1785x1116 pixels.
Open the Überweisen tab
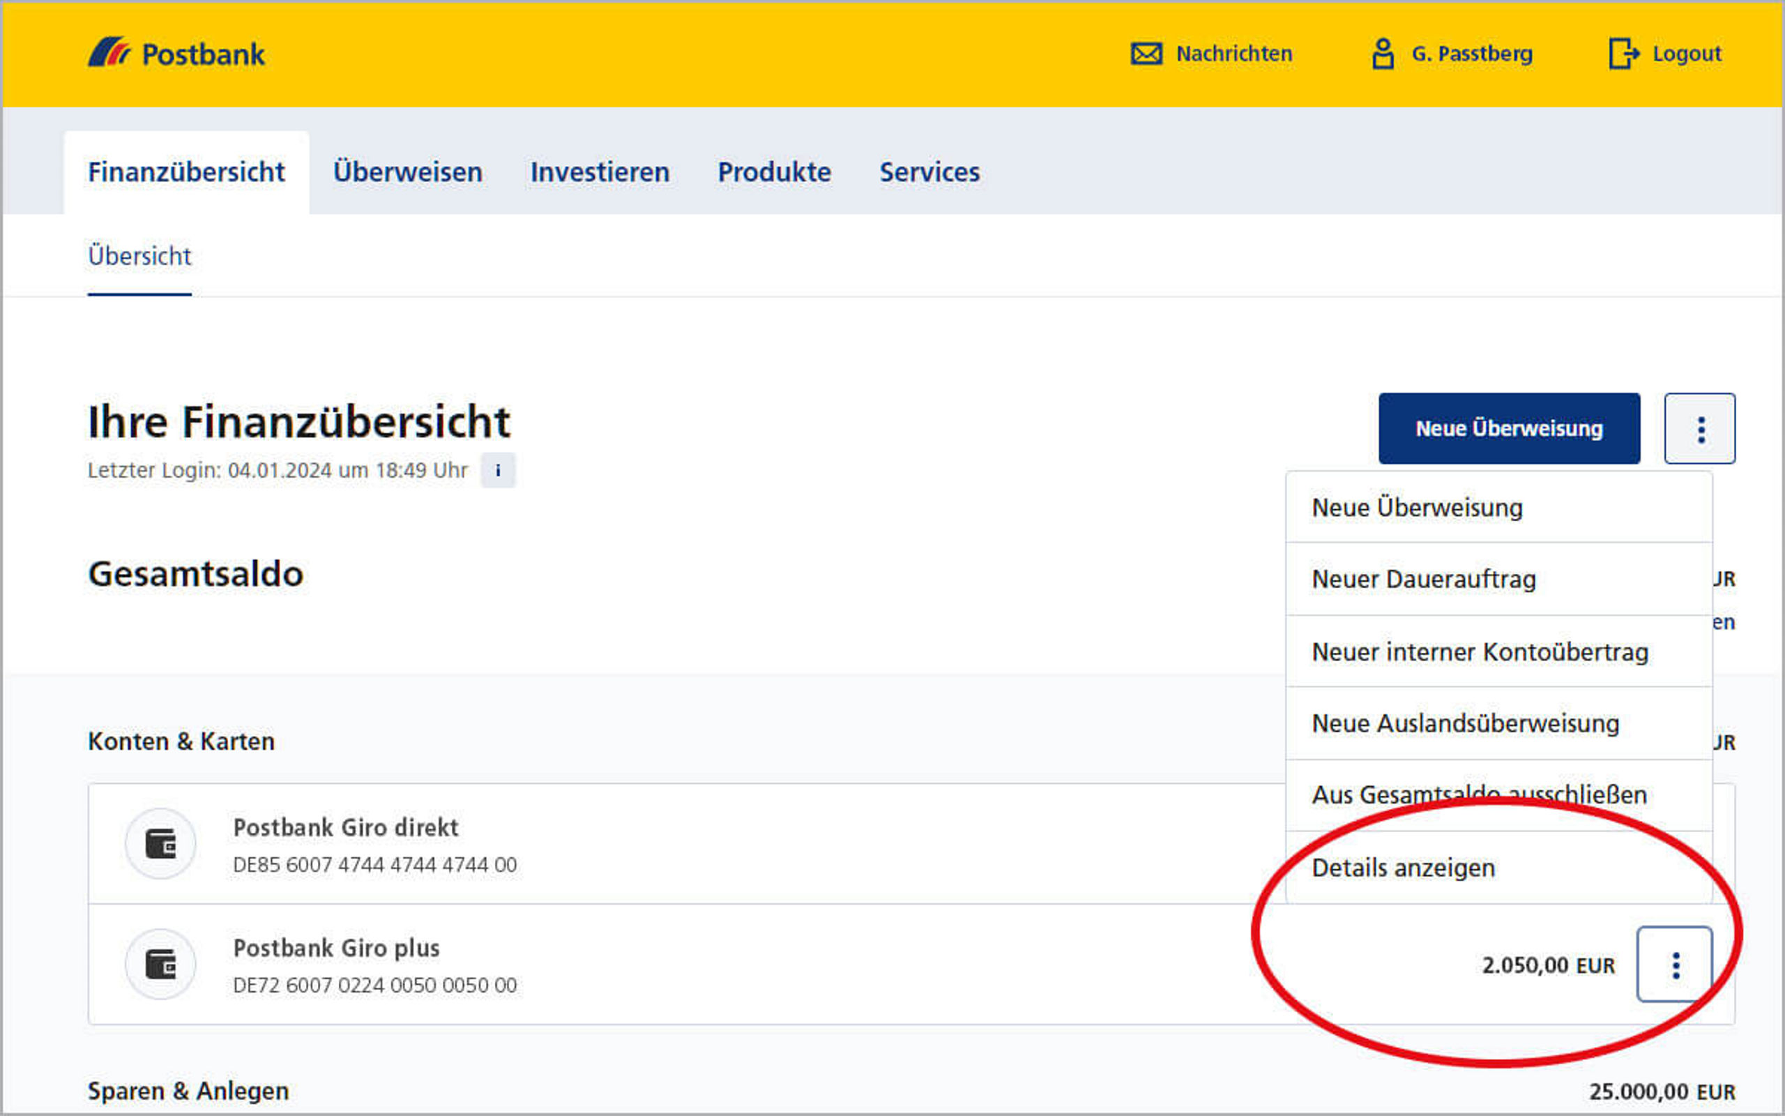point(408,172)
